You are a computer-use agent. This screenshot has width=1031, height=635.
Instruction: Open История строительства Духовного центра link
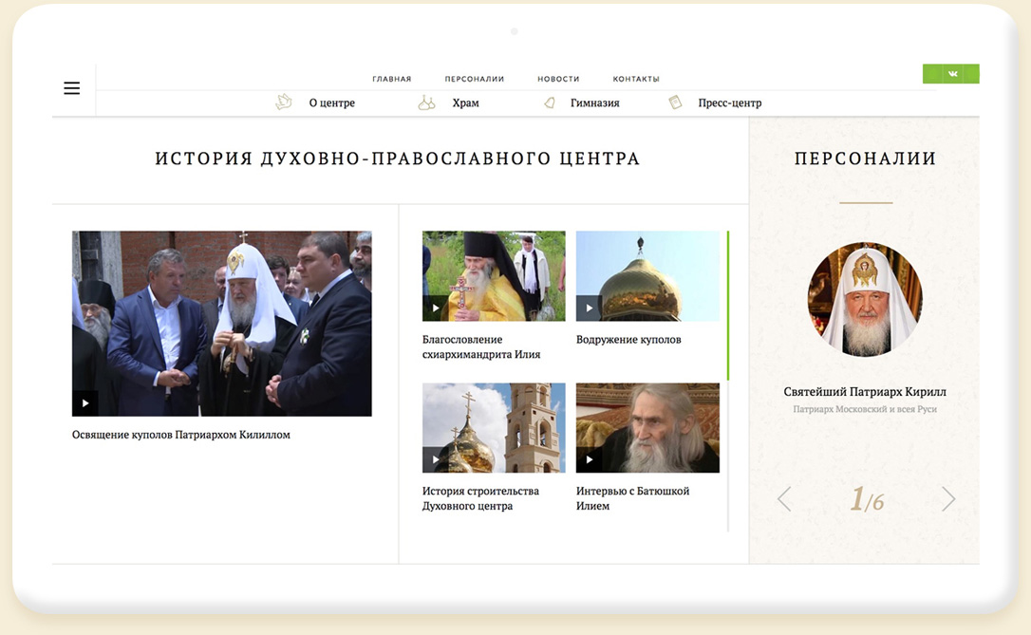480,498
